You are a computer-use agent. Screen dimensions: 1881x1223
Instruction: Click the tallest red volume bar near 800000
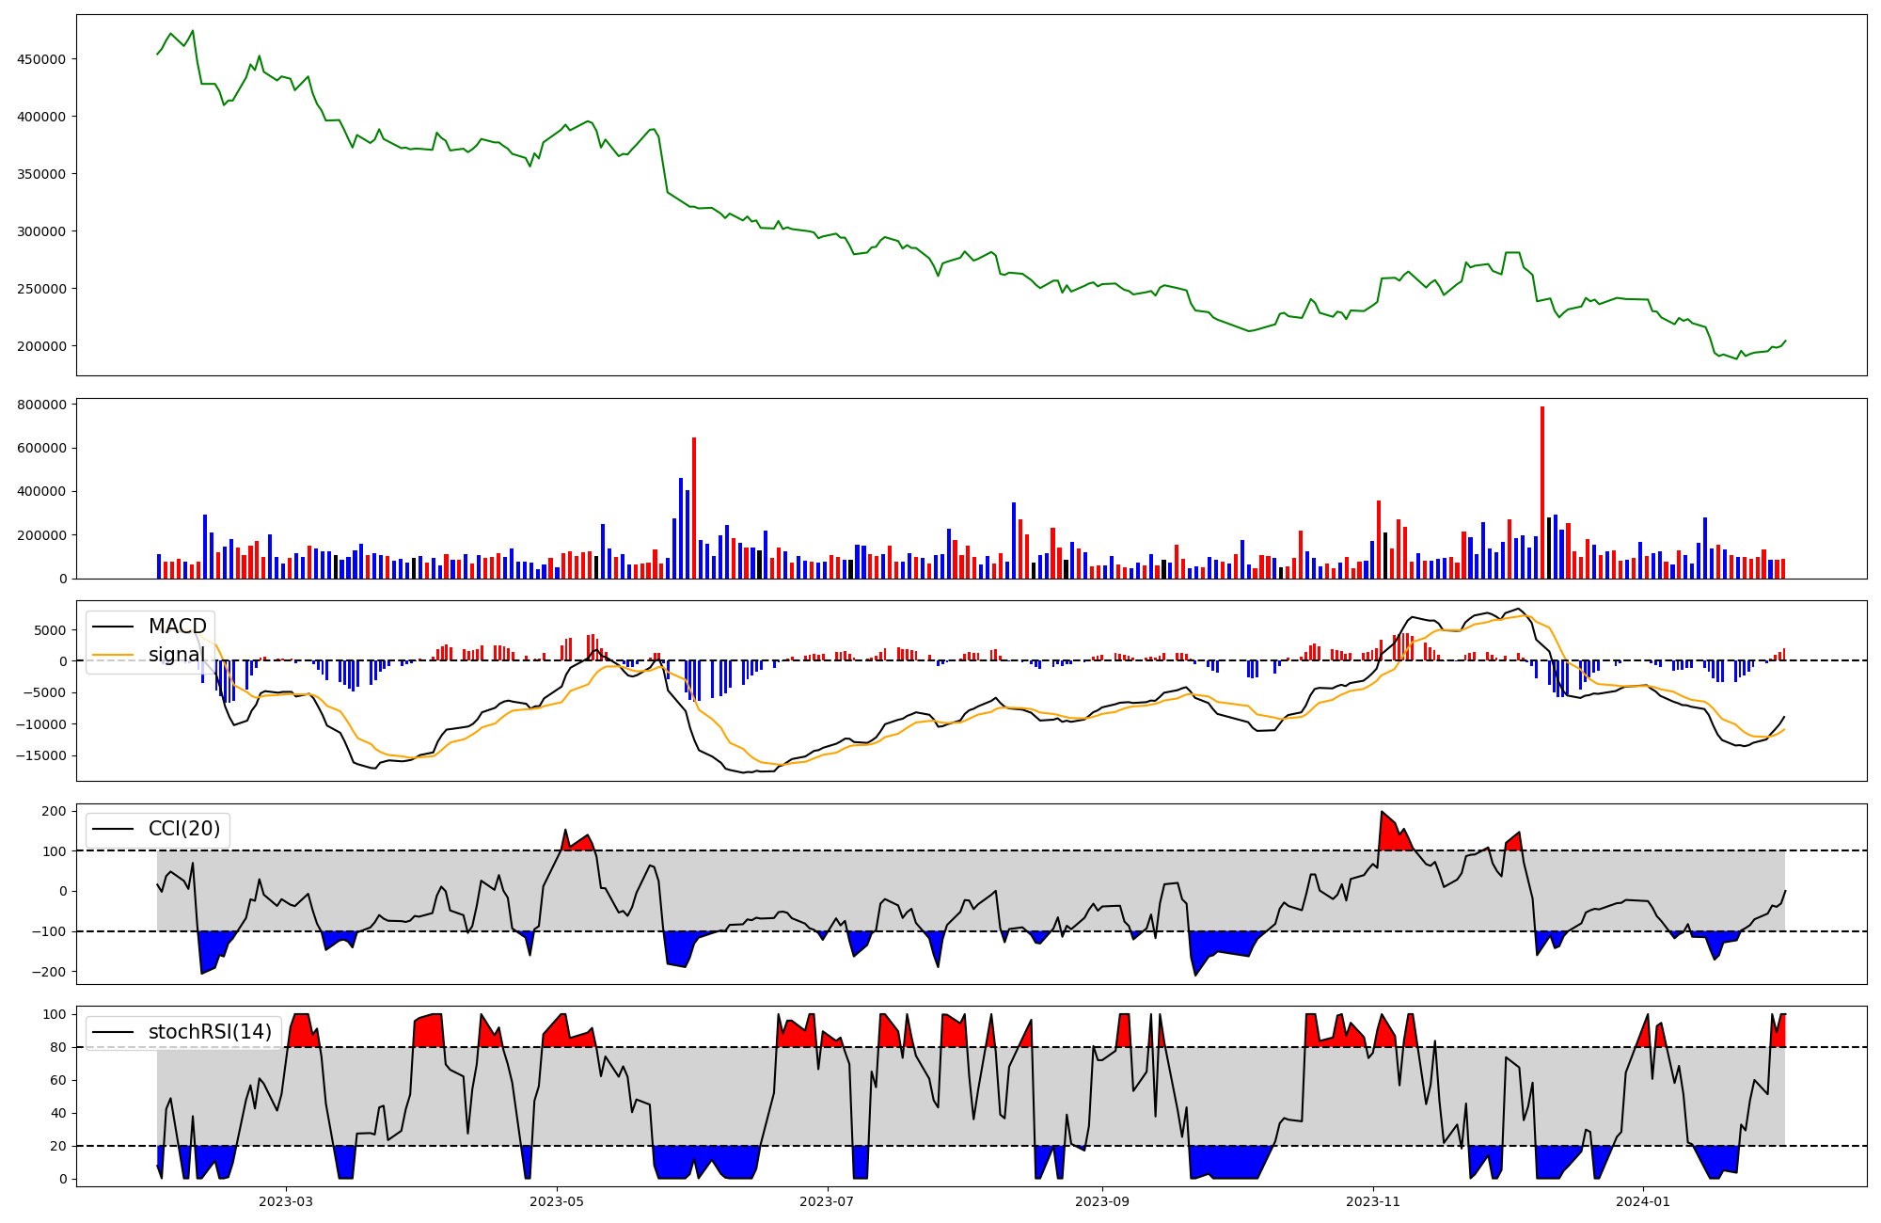tap(1542, 489)
